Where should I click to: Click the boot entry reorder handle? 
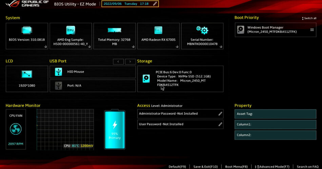(x=312, y=30)
